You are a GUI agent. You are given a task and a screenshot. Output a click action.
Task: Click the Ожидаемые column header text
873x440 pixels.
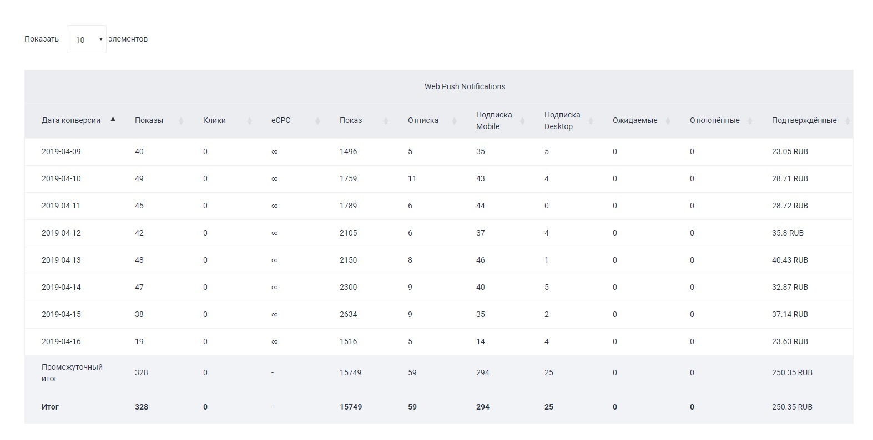coord(634,121)
